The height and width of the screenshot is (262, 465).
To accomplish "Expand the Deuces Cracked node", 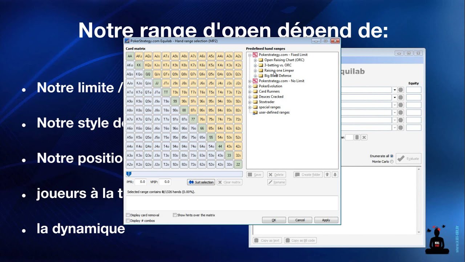I will [250, 97].
